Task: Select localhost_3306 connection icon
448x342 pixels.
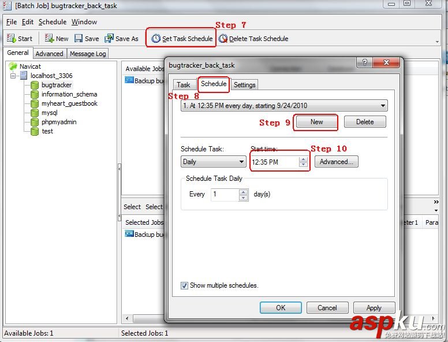Action: coord(24,76)
